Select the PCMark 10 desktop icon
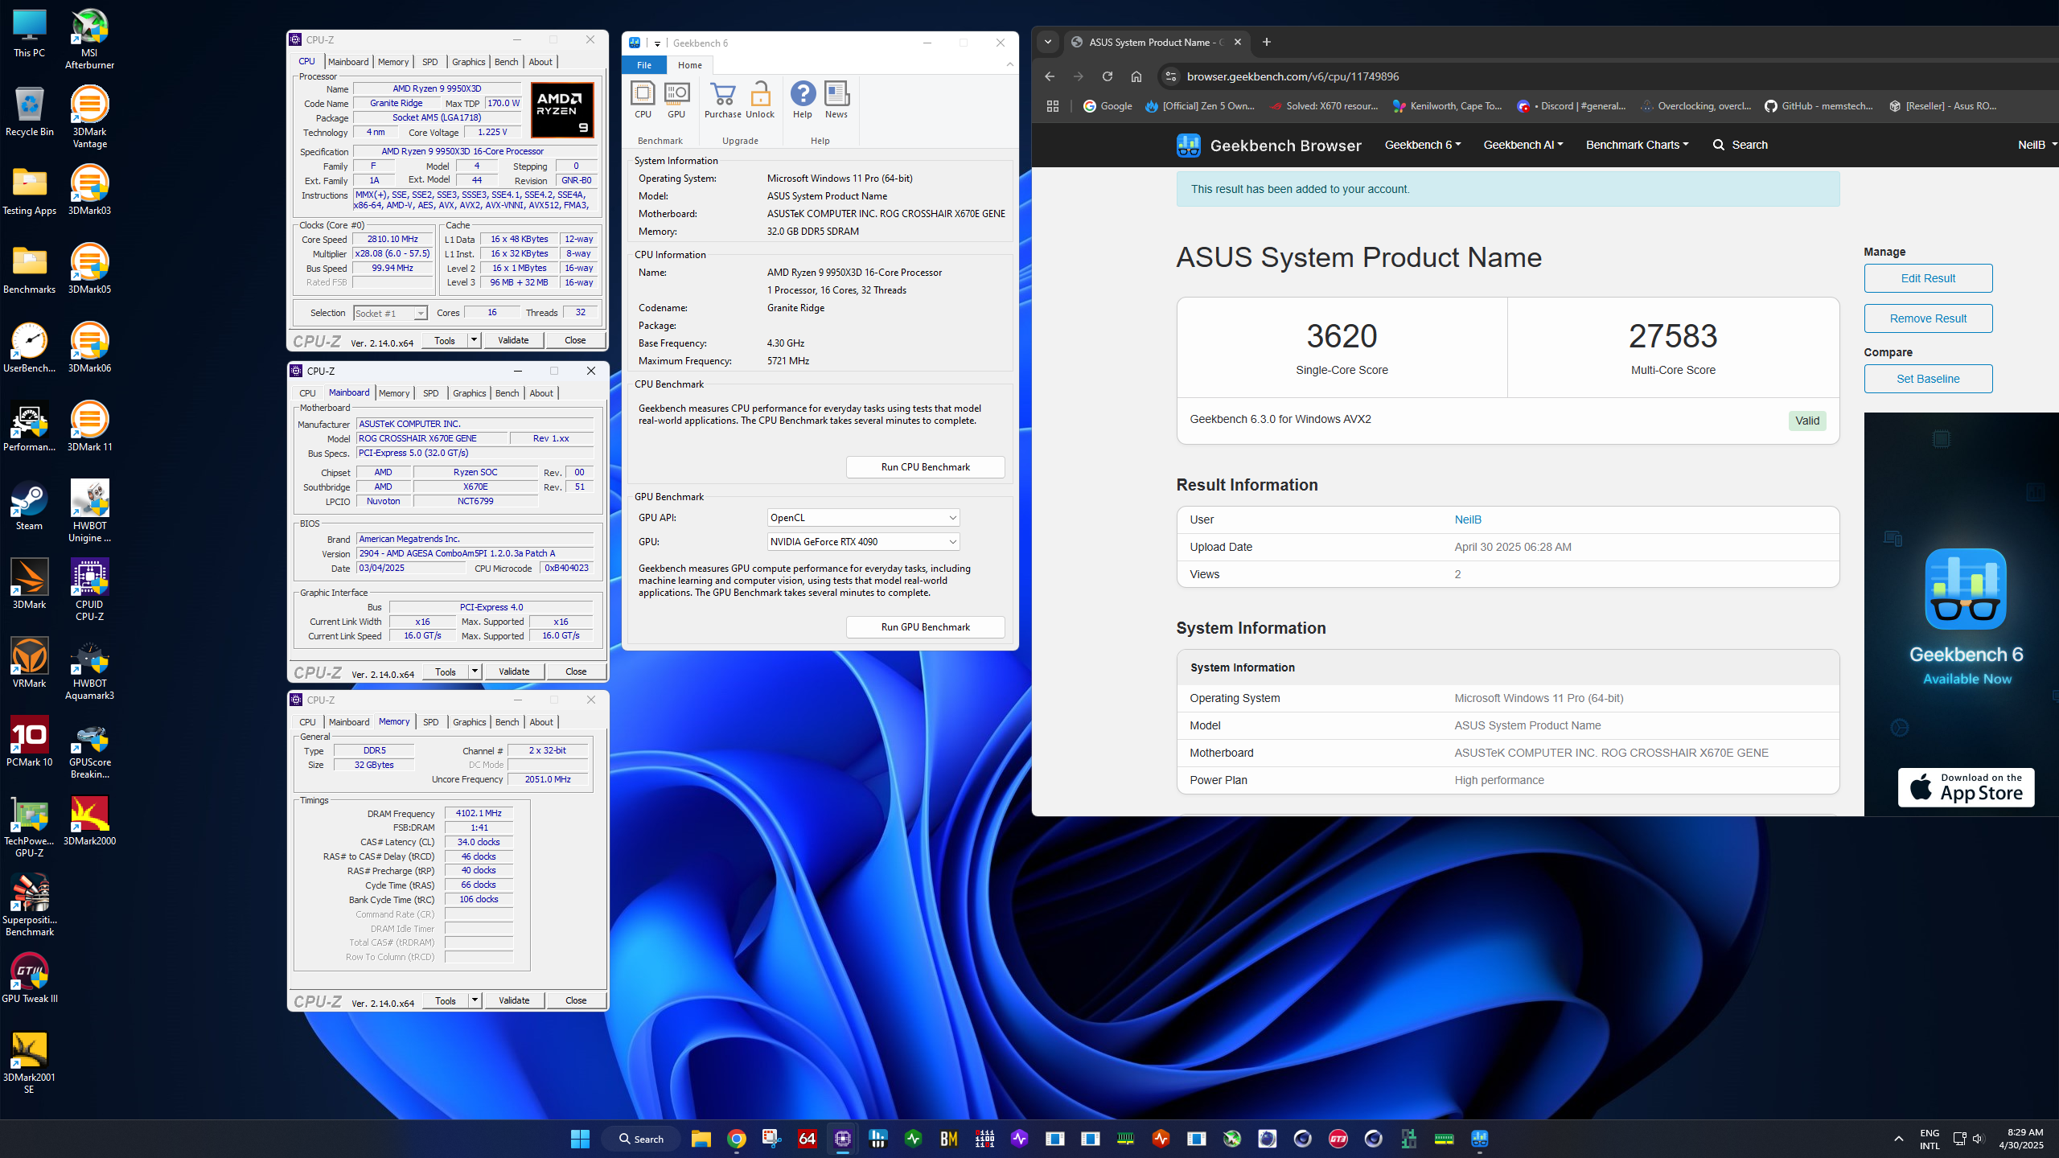Image resolution: width=2059 pixels, height=1158 pixels. click(x=29, y=742)
